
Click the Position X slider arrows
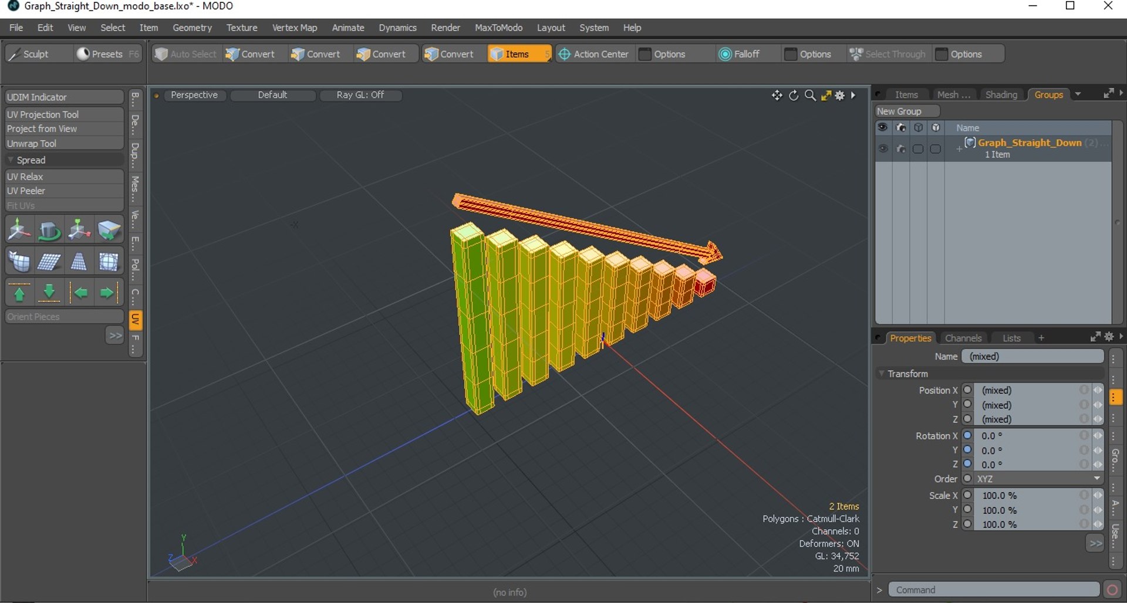click(x=1098, y=390)
